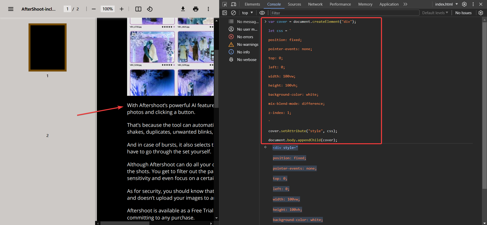The image size is (487, 225).
Task: Click the console Filter input field
Action: (x=344, y=13)
